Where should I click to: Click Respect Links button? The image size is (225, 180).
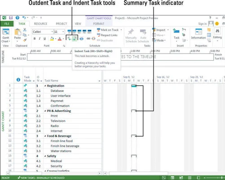click(107, 35)
